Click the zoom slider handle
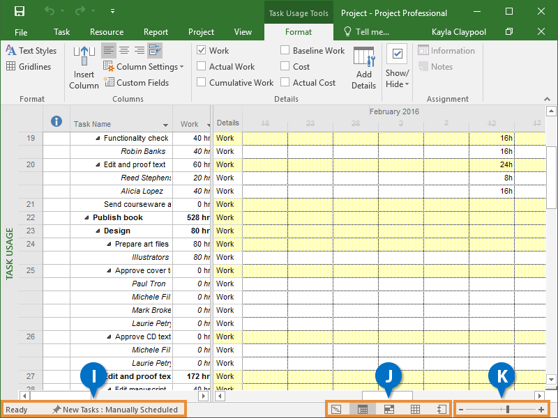The width and height of the screenshot is (558, 418). (x=507, y=409)
